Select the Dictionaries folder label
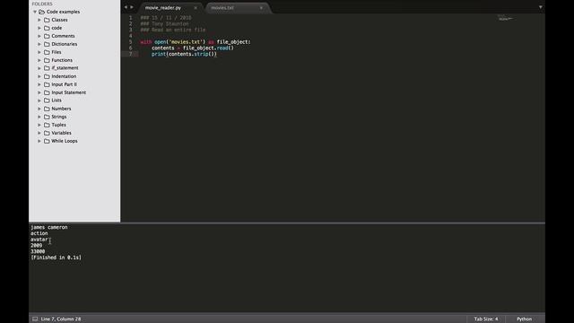 pyautogui.click(x=65, y=44)
